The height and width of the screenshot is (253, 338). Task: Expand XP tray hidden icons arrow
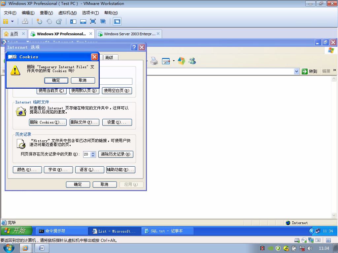pos(312,231)
